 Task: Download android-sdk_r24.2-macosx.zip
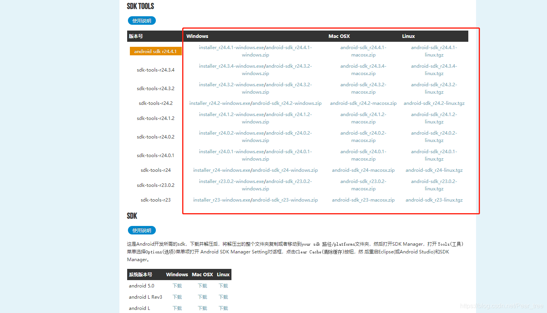[x=364, y=103]
